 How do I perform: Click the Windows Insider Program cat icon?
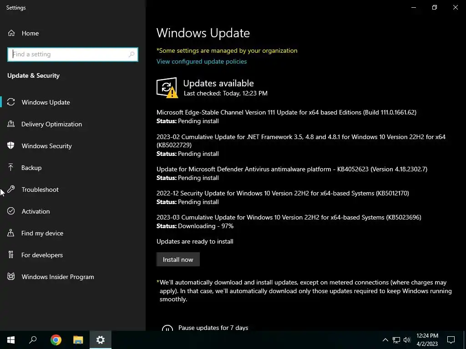coord(11,277)
